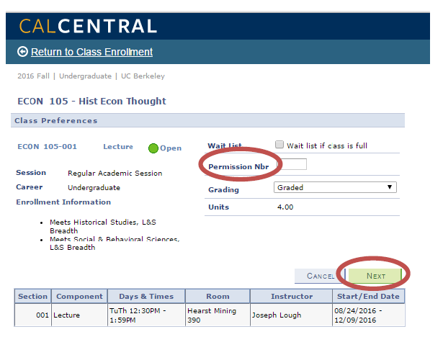Click the Instructor column header
The height and width of the screenshot is (337, 443).
[292, 297]
